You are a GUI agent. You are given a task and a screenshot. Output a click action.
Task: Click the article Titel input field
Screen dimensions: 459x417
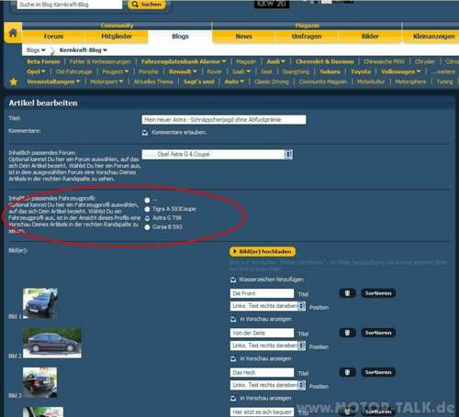pyautogui.click(x=224, y=120)
